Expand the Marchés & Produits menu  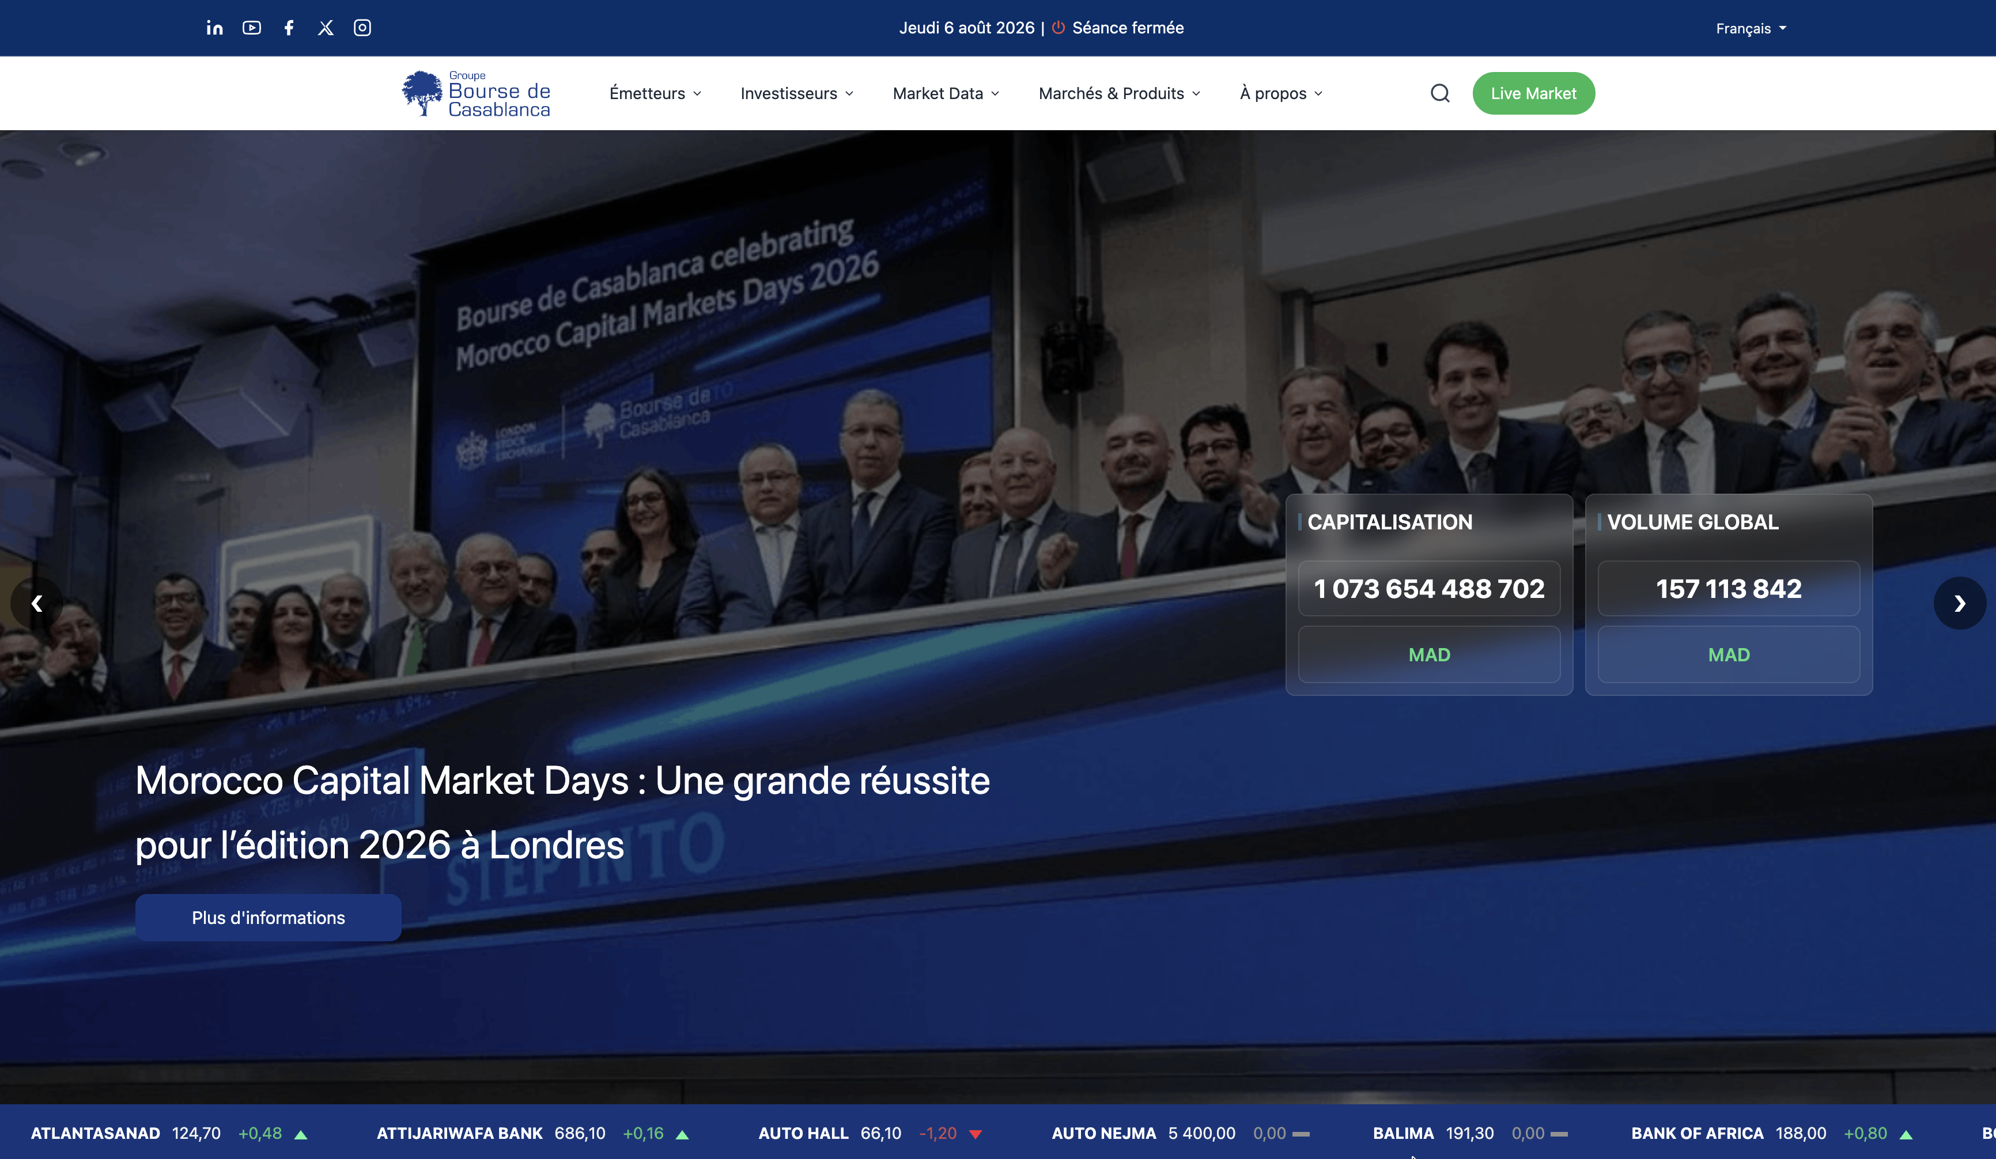coord(1119,93)
